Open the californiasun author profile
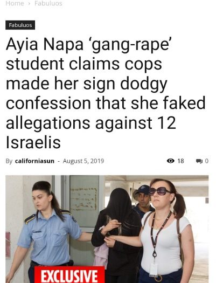 [x=34, y=161]
